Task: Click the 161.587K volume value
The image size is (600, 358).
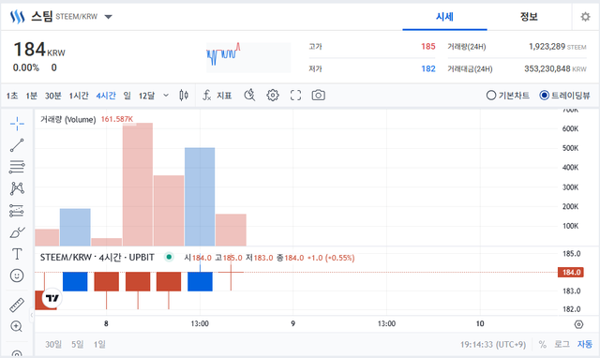Action: click(x=116, y=119)
